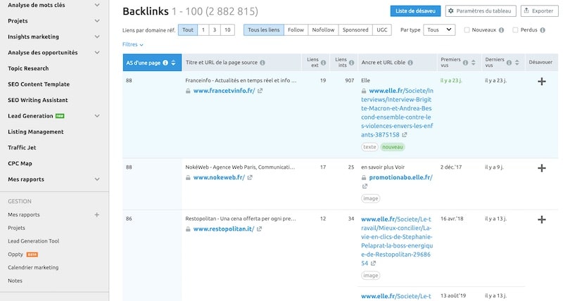Open external icon after Restopolitan-2968654 target URL

coord(373,263)
